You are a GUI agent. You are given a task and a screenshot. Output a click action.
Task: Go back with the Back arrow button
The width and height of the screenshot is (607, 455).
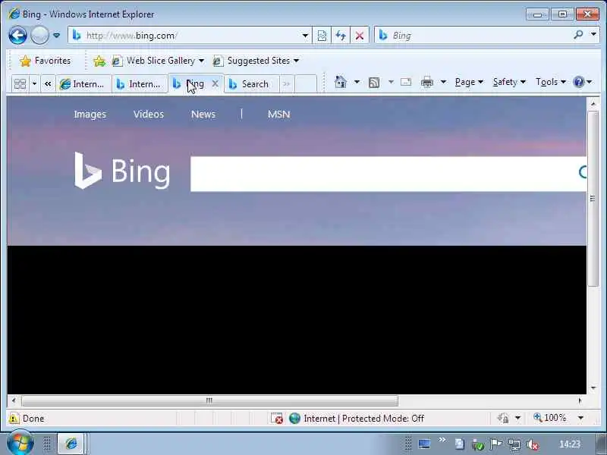pos(17,36)
